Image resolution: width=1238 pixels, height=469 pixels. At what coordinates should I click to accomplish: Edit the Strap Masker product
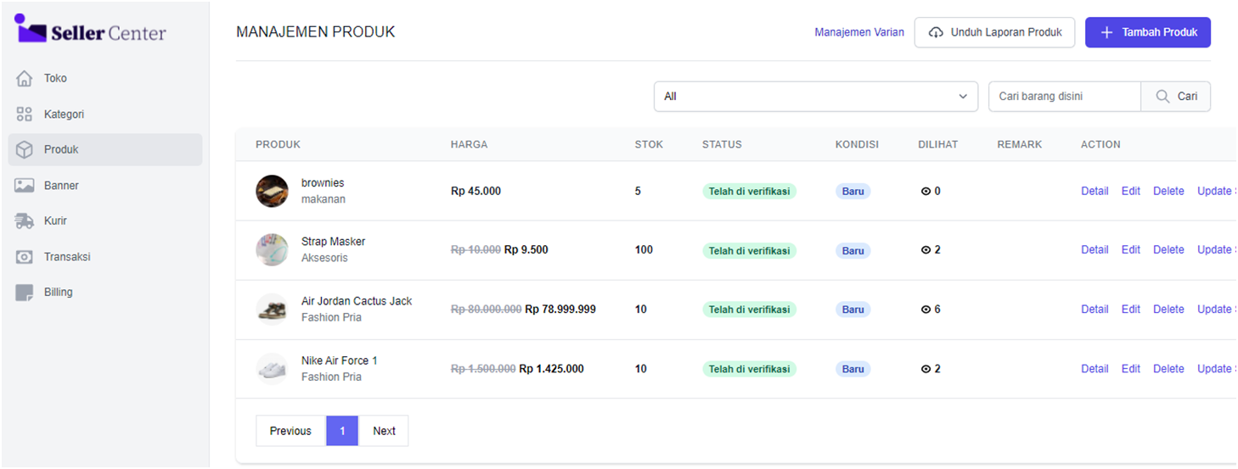pos(1130,250)
